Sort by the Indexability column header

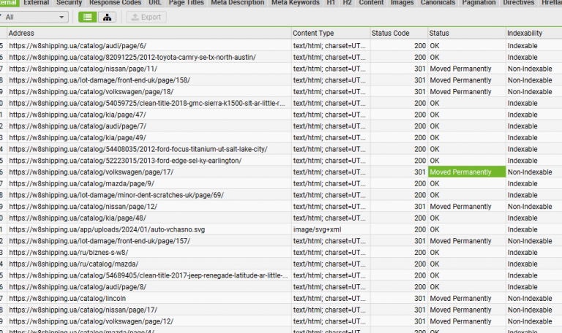[x=533, y=34]
